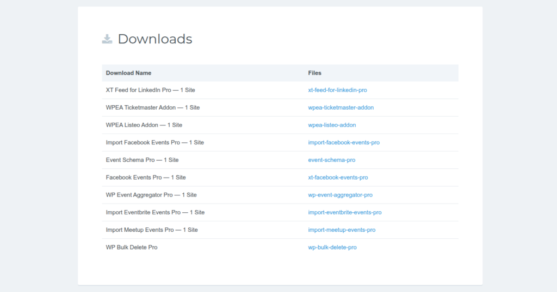Click the download icon beside Downloads heading
The width and height of the screenshot is (557, 292).
107,39
